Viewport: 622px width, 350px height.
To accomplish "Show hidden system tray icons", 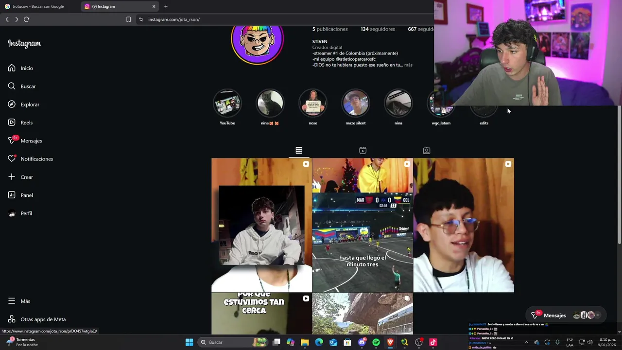I will point(526,342).
